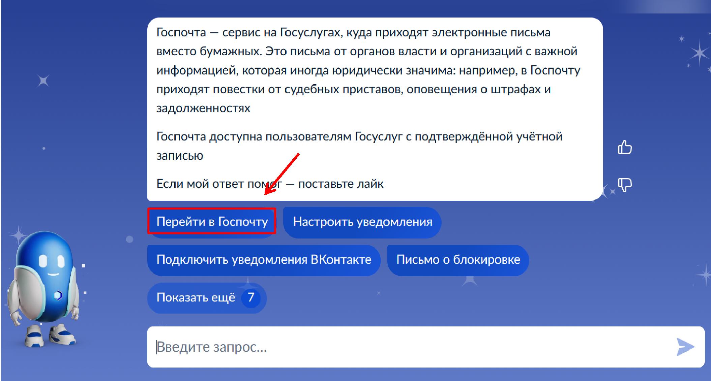This screenshot has width=711, height=381.
Task: Open Перейти в Госпочту
Action: pos(212,222)
